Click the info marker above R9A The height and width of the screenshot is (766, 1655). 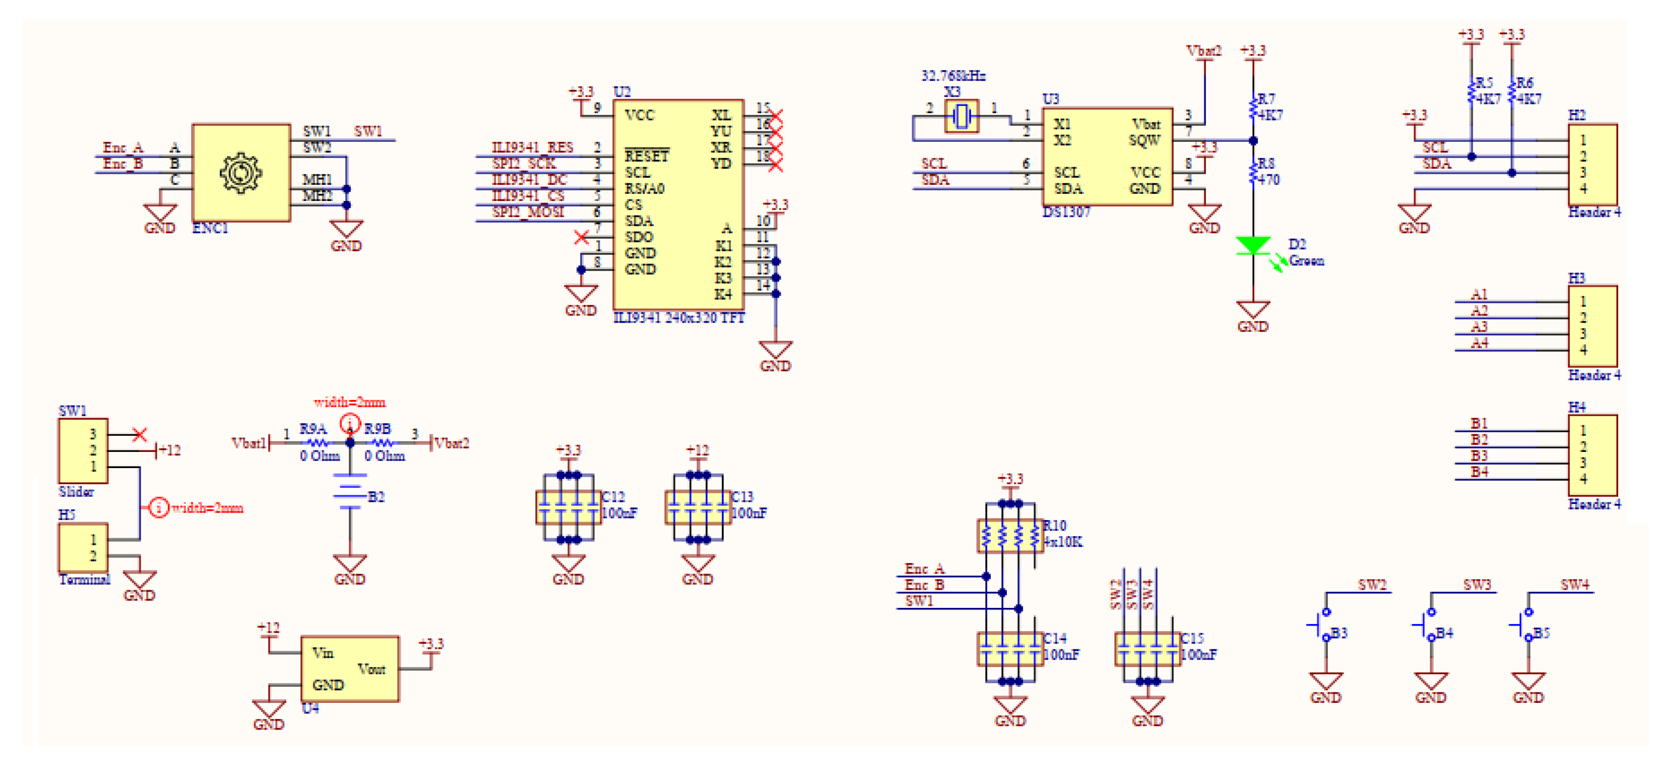pos(350,424)
